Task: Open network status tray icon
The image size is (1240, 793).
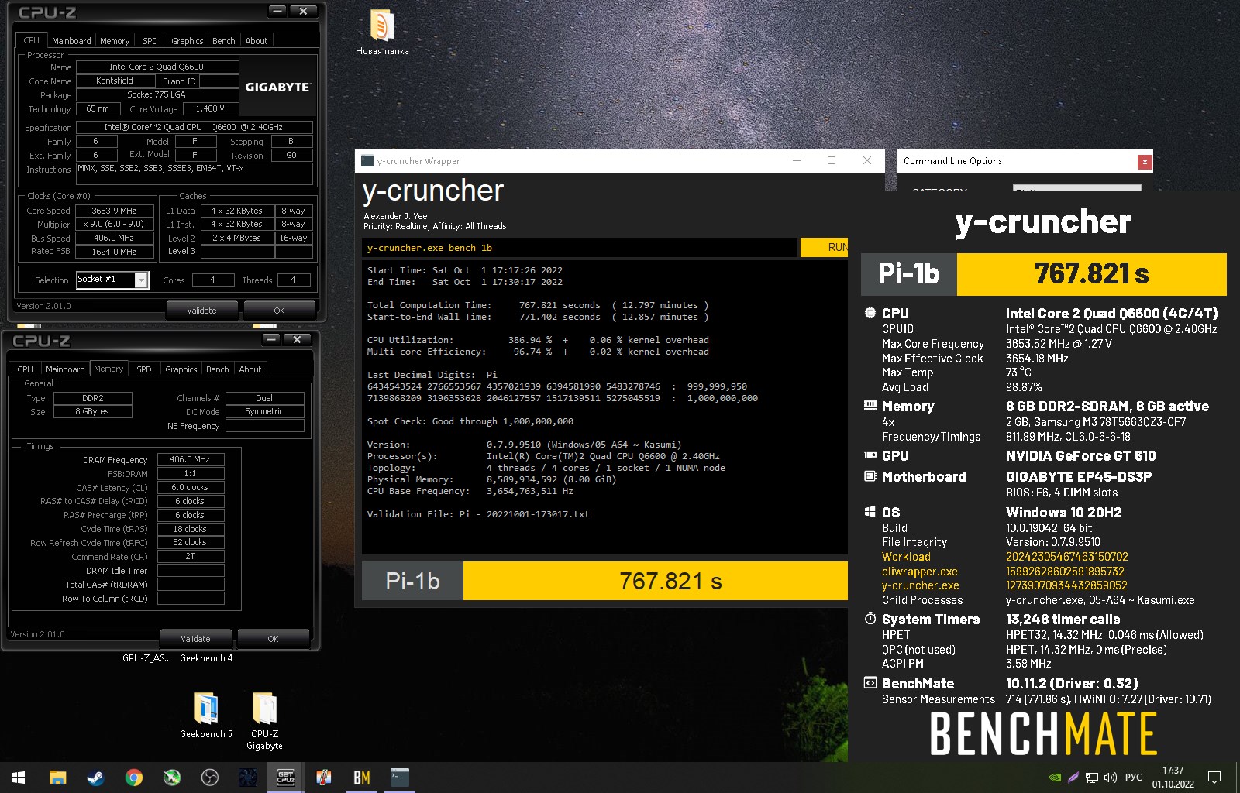Action: (1092, 778)
